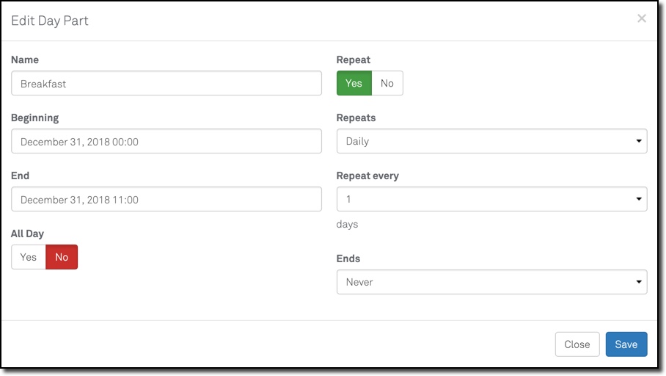666x376 pixels.
Task: Click the Name field label
Action: click(x=25, y=59)
